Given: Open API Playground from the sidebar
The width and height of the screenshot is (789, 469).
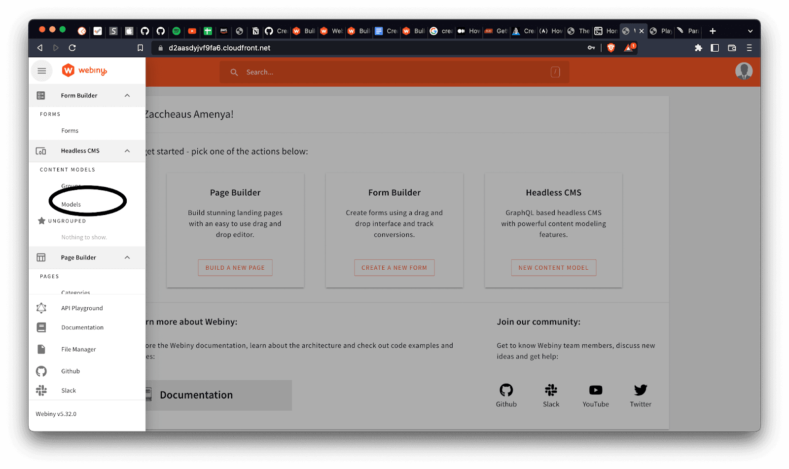Looking at the screenshot, I should (82, 308).
